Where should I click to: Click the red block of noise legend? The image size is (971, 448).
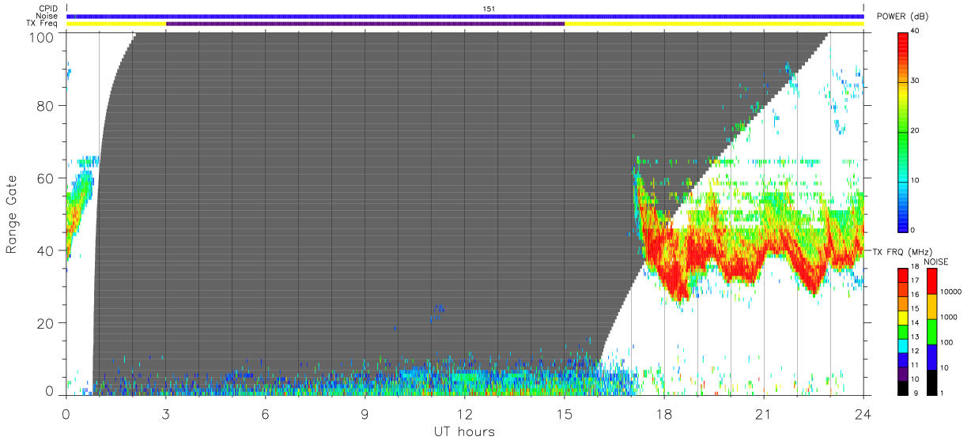931,281
